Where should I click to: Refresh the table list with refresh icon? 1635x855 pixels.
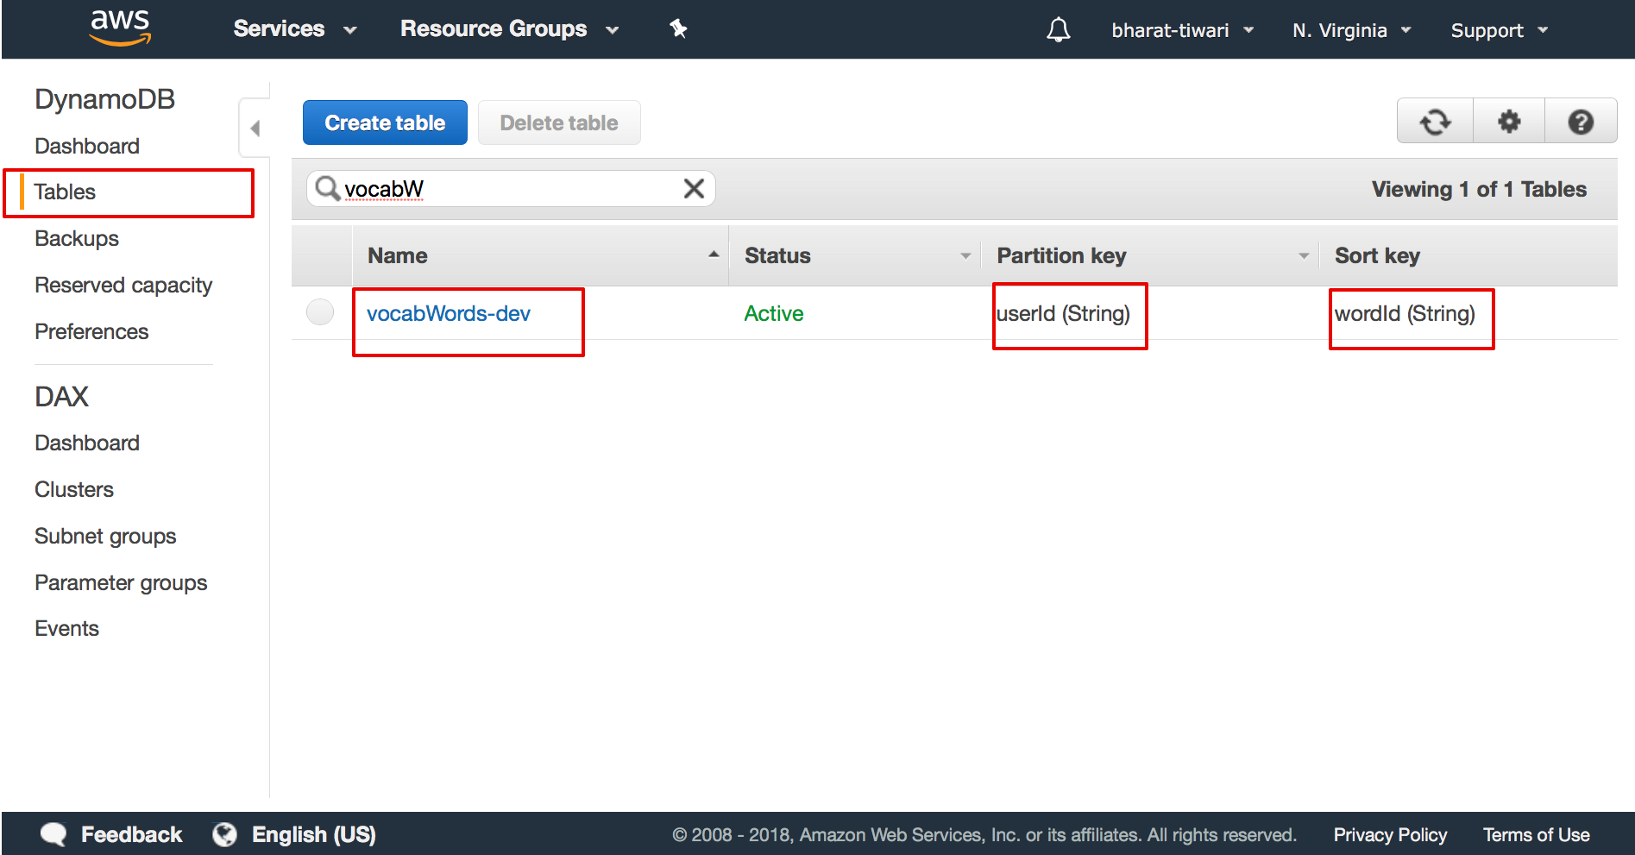pyautogui.click(x=1434, y=121)
